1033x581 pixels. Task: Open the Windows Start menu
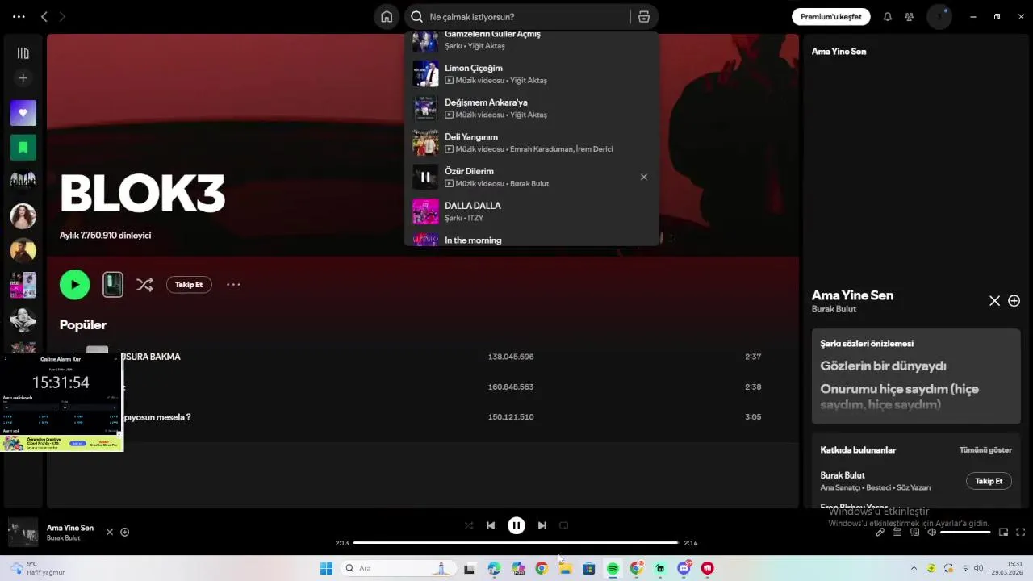[326, 568]
